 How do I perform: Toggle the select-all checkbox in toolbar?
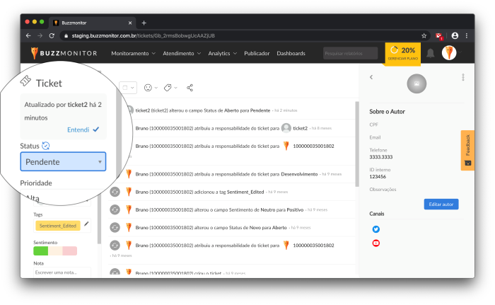tap(124, 88)
